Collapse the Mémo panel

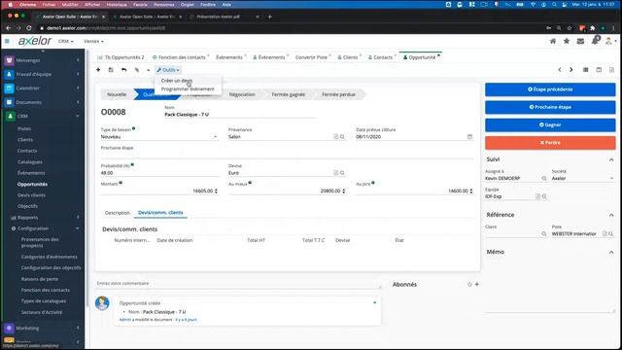click(x=611, y=252)
